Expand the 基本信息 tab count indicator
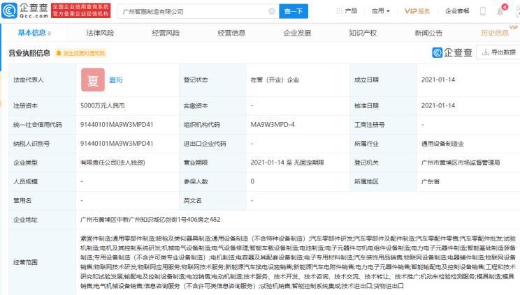Image resolution: width=520 pixels, height=295 pixels. coord(50,33)
